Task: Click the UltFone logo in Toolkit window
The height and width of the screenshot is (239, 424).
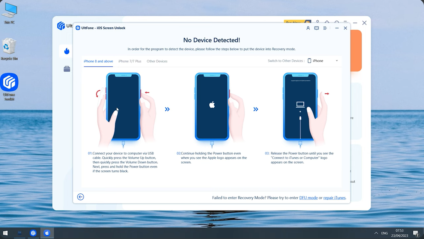Action: point(61,26)
